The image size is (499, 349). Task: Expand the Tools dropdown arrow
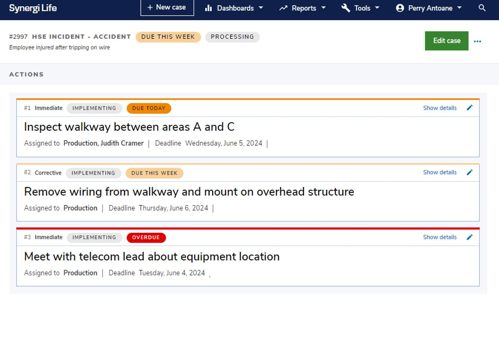(377, 8)
